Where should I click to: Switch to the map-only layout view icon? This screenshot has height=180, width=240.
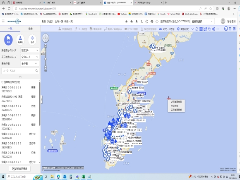coord(226,29)
